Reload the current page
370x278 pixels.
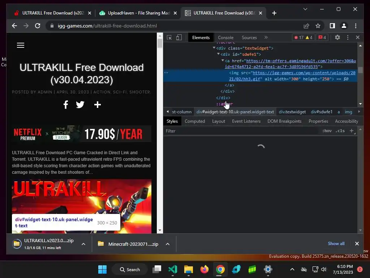(x=38, y=26)
